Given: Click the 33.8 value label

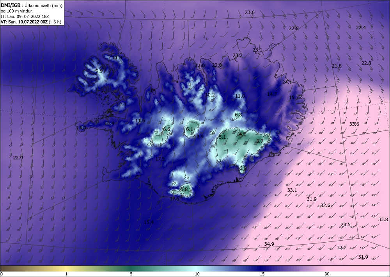Looking at the screenshot, I should point(383,220).
